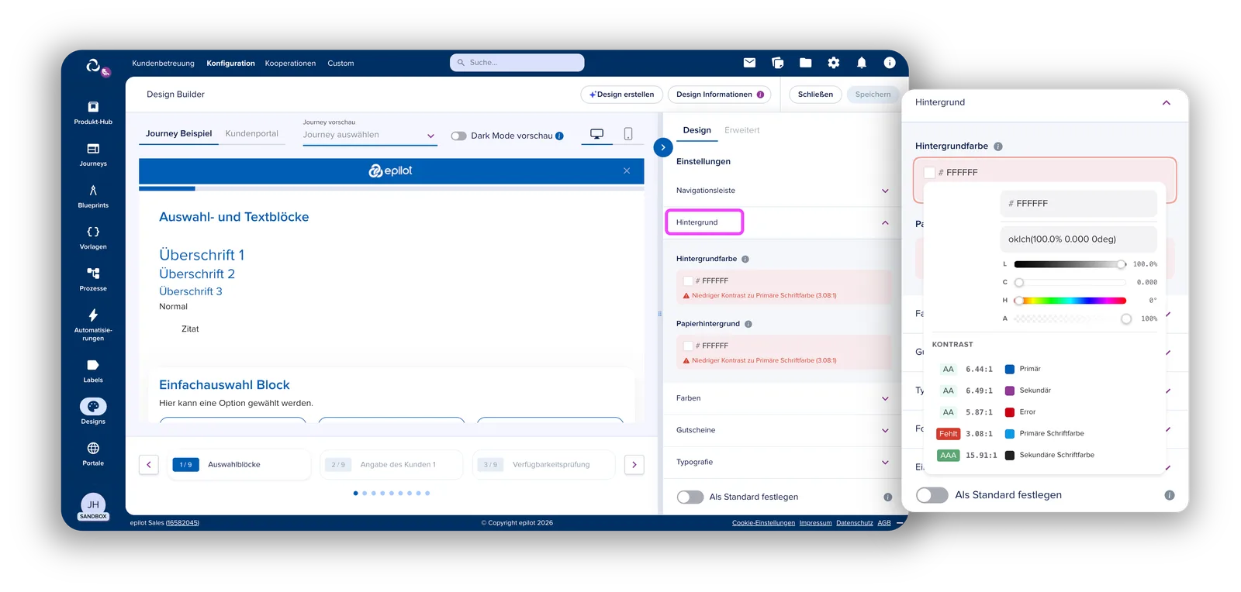Toggle Dark Mode vorschau switch
The height and width of the screenshot is (592, 1241).
(458, 136)
